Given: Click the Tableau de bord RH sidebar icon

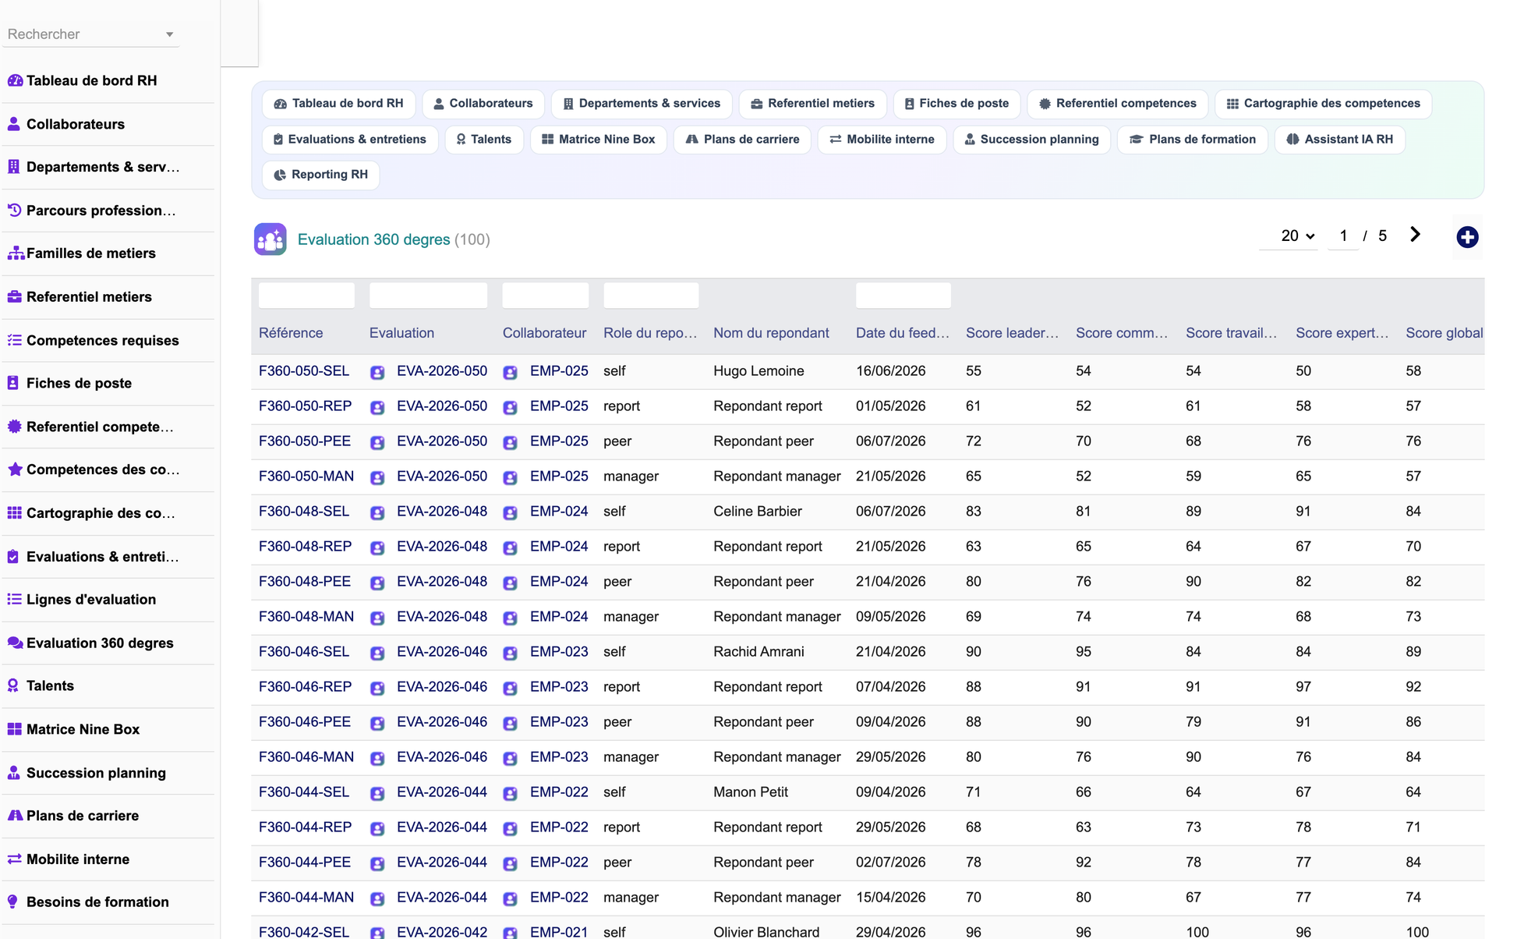Looking at the screenshot, I should click(x=15, y=80).
